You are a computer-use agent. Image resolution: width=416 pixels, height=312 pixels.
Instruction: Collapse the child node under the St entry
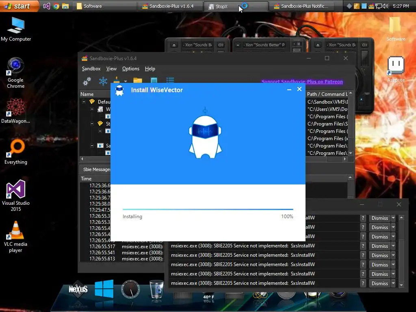coord(100,131)
